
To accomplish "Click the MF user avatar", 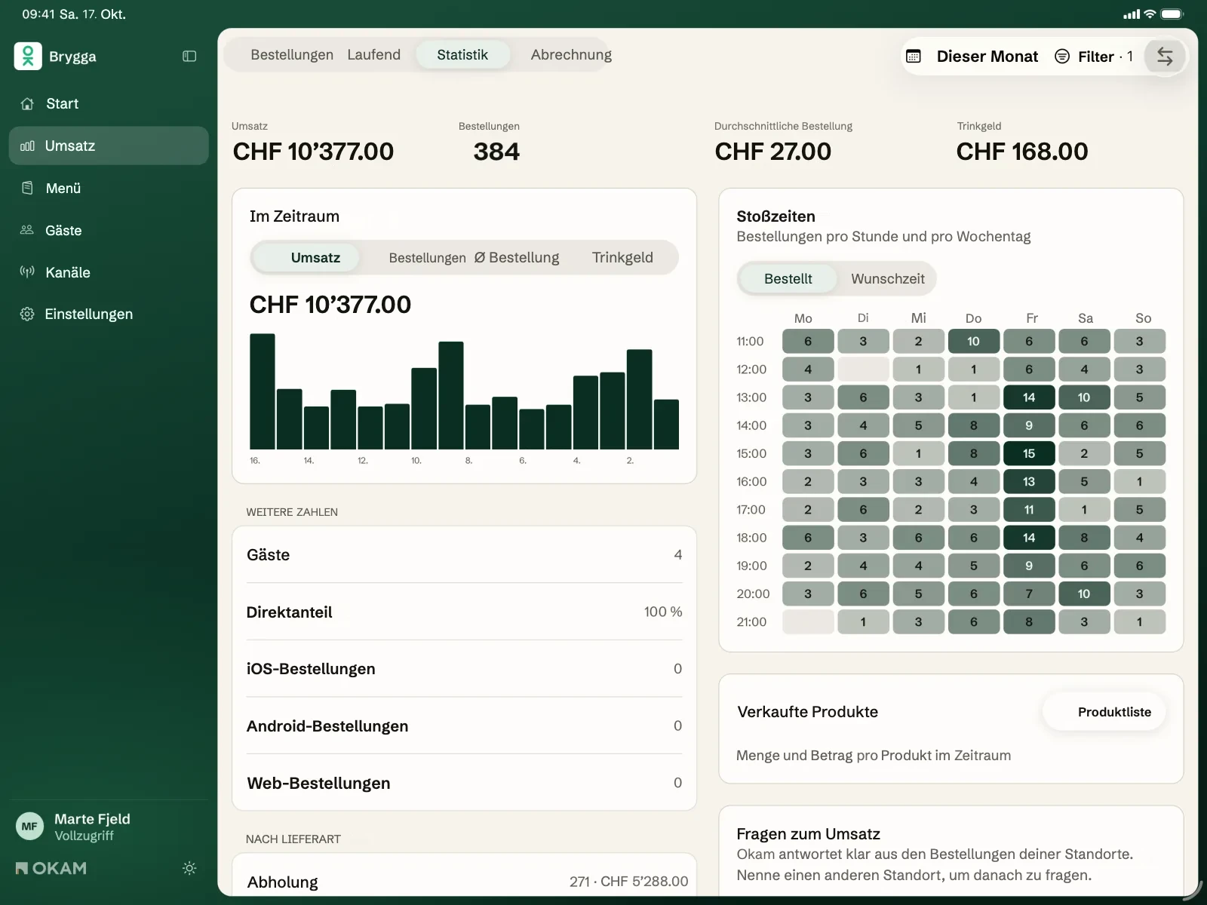I will 29,827.
